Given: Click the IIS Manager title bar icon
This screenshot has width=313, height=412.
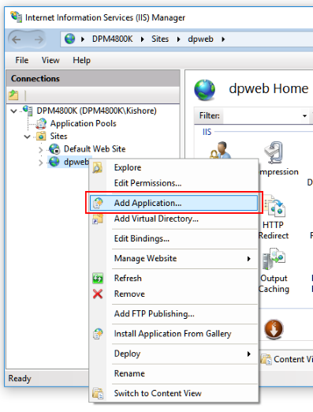Looking at the screenshot, I should (x=16, y=17).
